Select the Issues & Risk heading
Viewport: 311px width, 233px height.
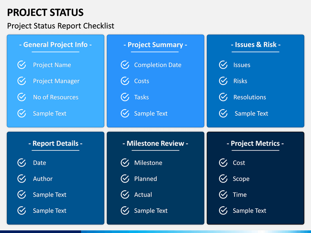point(256,45)
